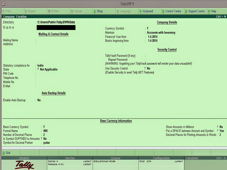Viewport: 227px width, 170px height.
Task: Export data using E: Export
Action: click(x=30, y=11)
